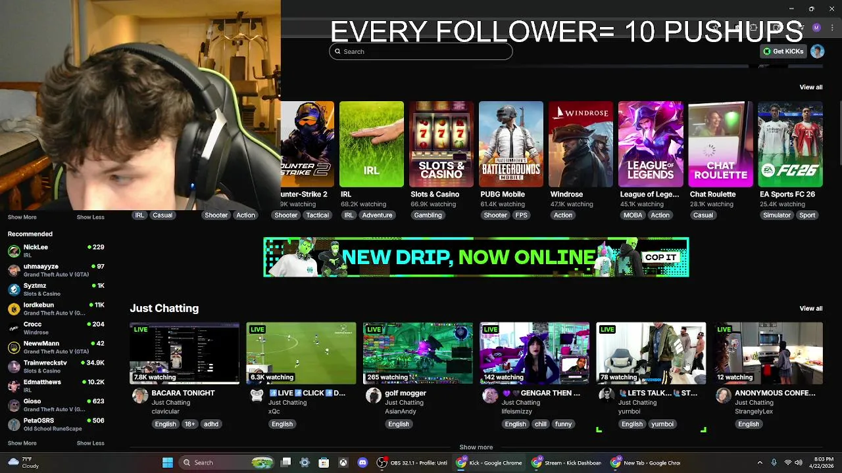842x473 pixels.
Task: Click COP IT on the drip banner
Action: click(660, 257)
